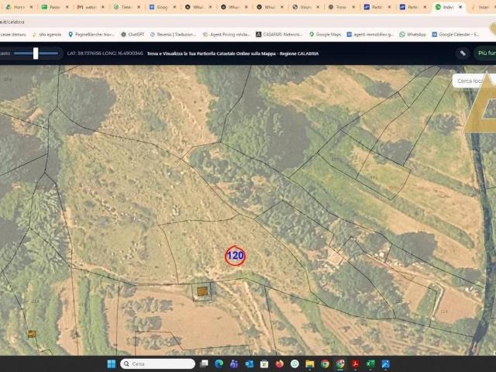Open the Windows Start menu
This screenshot has width=496, height=372.
click(112, 363)
